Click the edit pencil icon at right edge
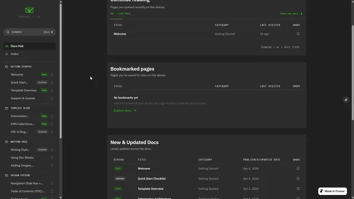This screenshot has height=199, width=354. (x=346, y=99)
